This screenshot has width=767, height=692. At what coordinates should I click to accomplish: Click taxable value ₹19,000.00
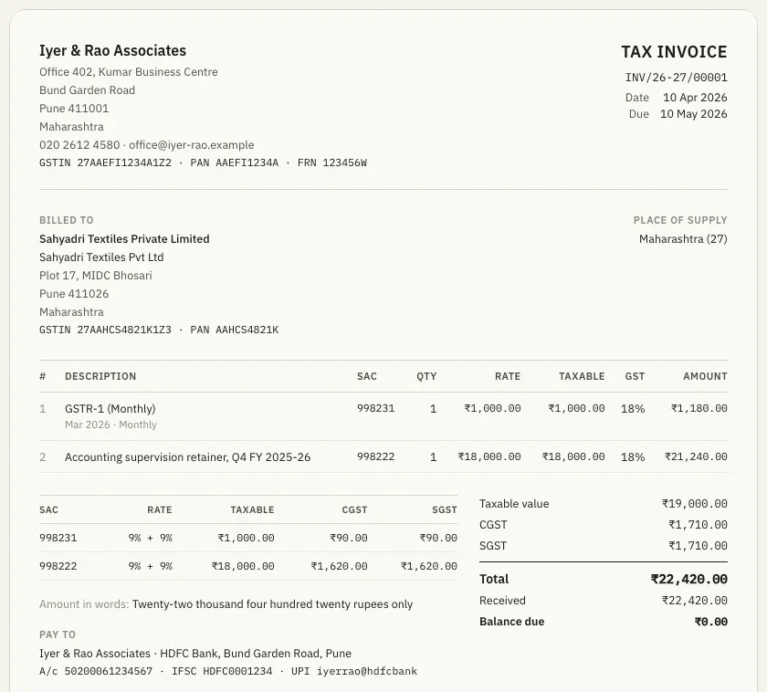tap(695, 504)
